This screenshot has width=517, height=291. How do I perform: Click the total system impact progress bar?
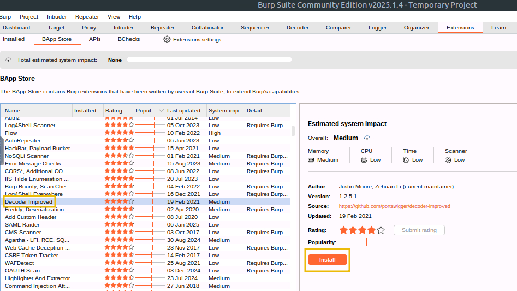(x=210, y=60)
